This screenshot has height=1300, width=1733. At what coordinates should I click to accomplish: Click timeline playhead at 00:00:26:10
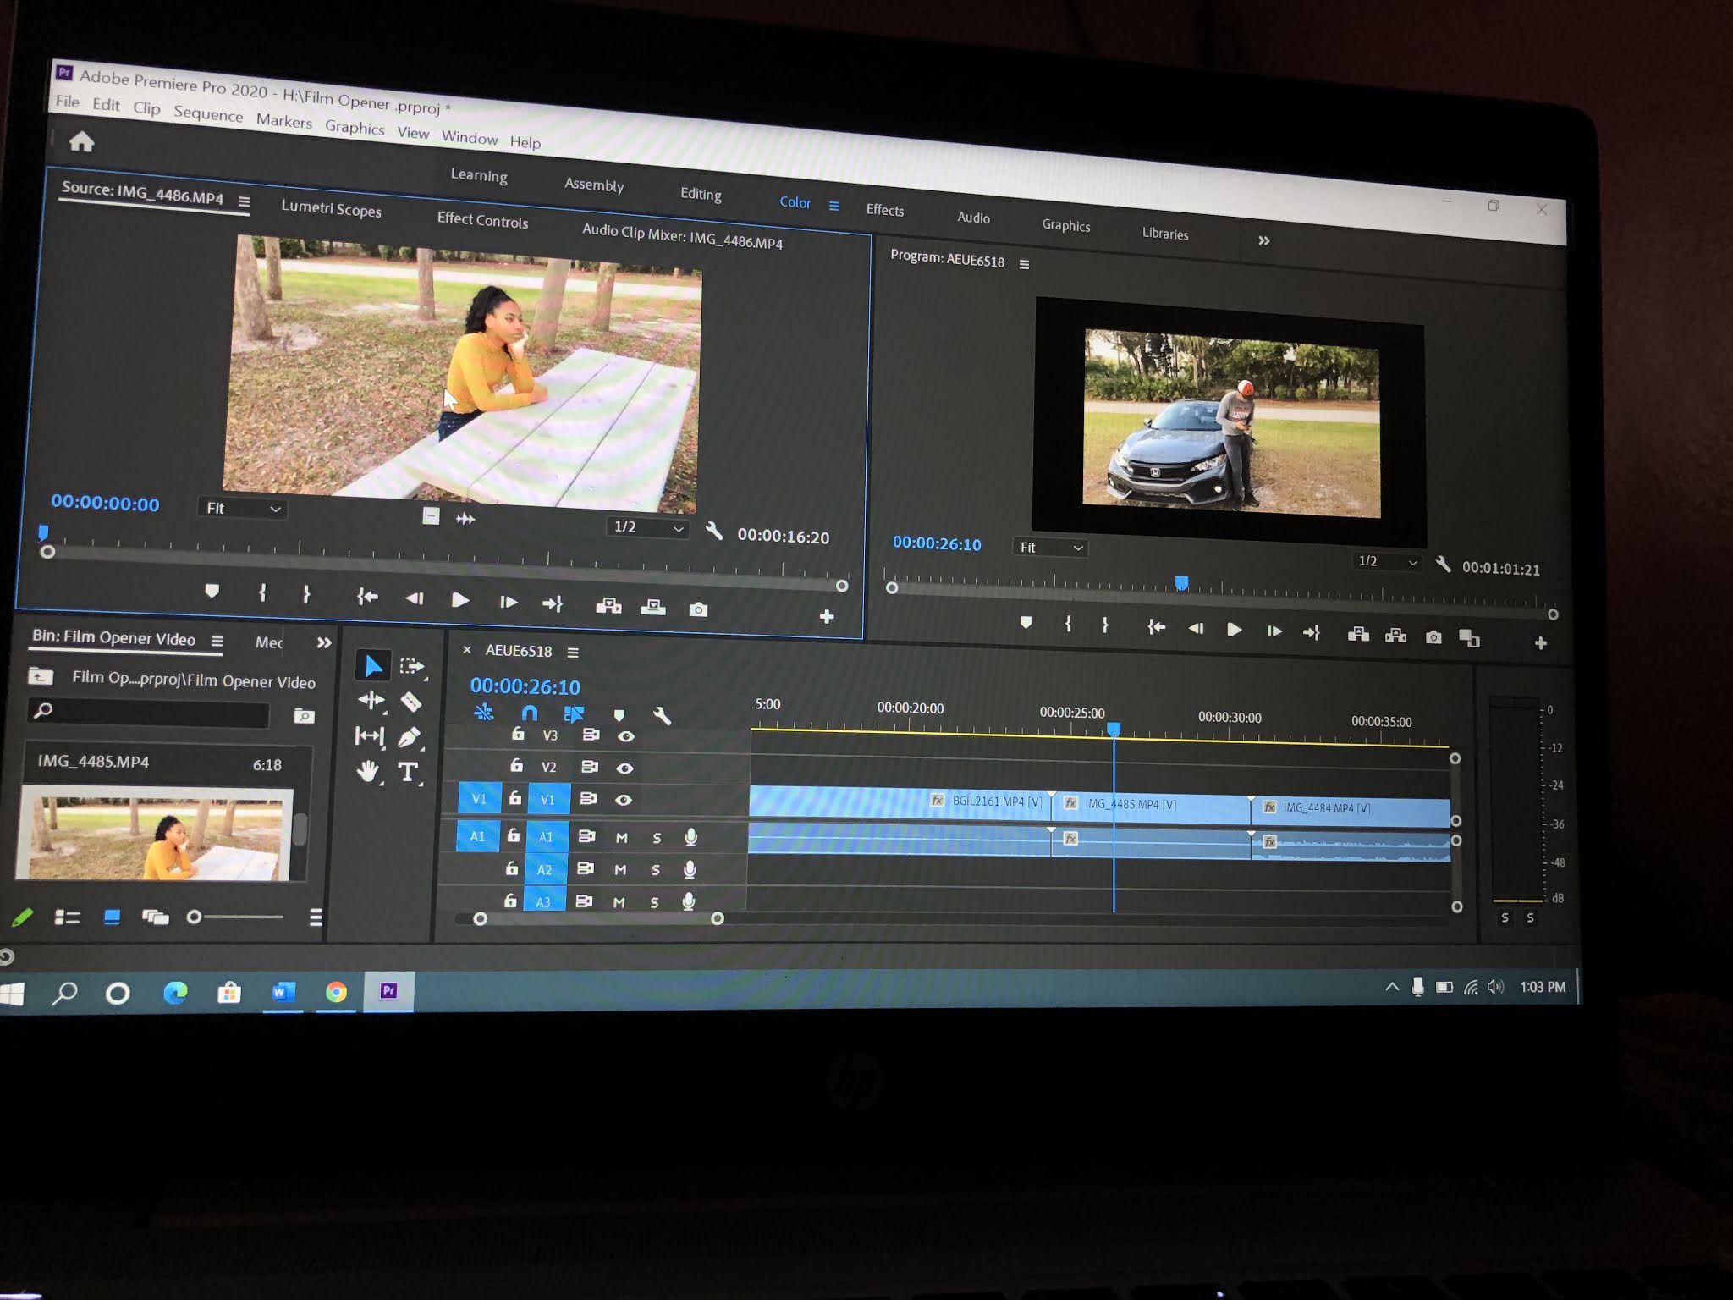pos(1114,730)
